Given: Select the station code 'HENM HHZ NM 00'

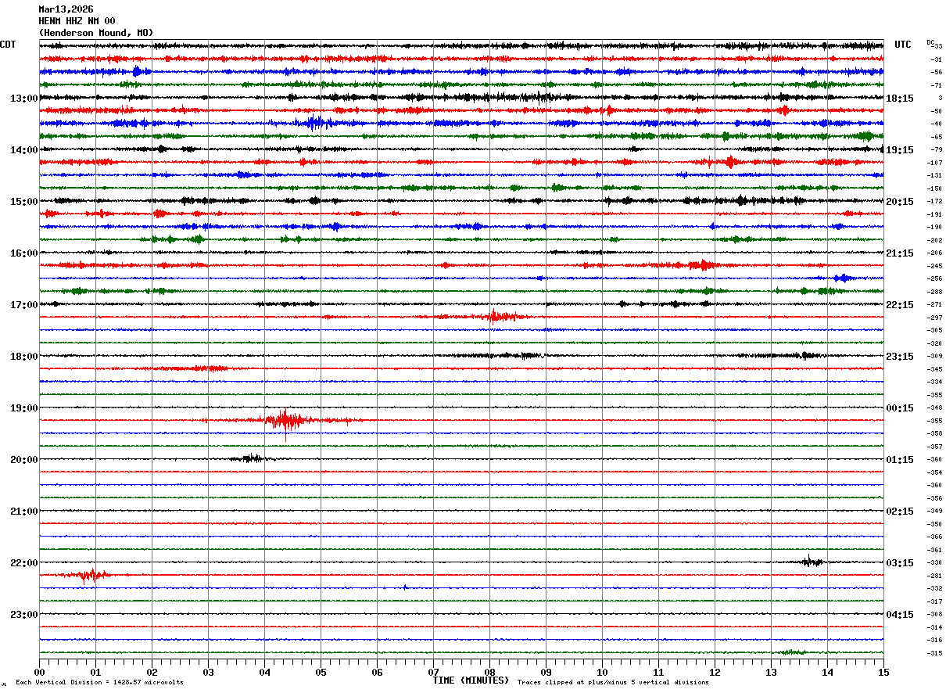Looking at the screenshot, I should (77, 21).
